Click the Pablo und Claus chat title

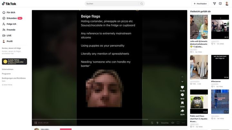click(199, 119)
